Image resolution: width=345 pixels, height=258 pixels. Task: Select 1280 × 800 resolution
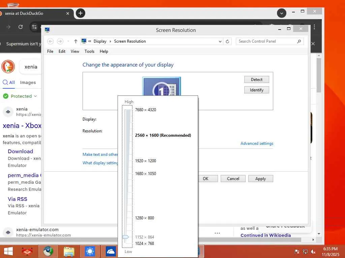tap(144, 218)
